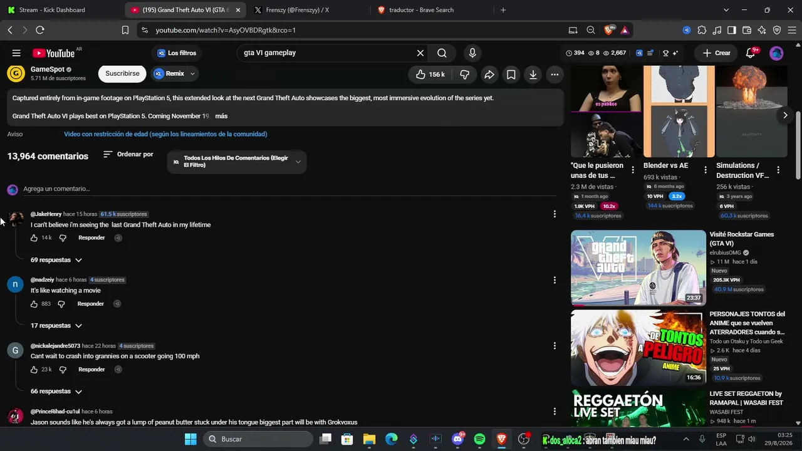Open the Windows Start menu
Image resolution: width=802 pixels, height=451 pixels.
pyautogui.click(x=191, y=439)
